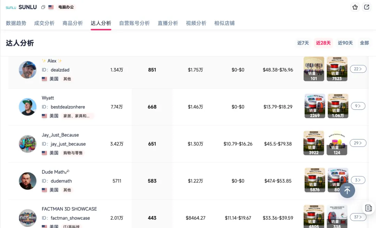Click the scroll-to-top arrow button
Screen dimensions: 376x228
coord(347,190)
